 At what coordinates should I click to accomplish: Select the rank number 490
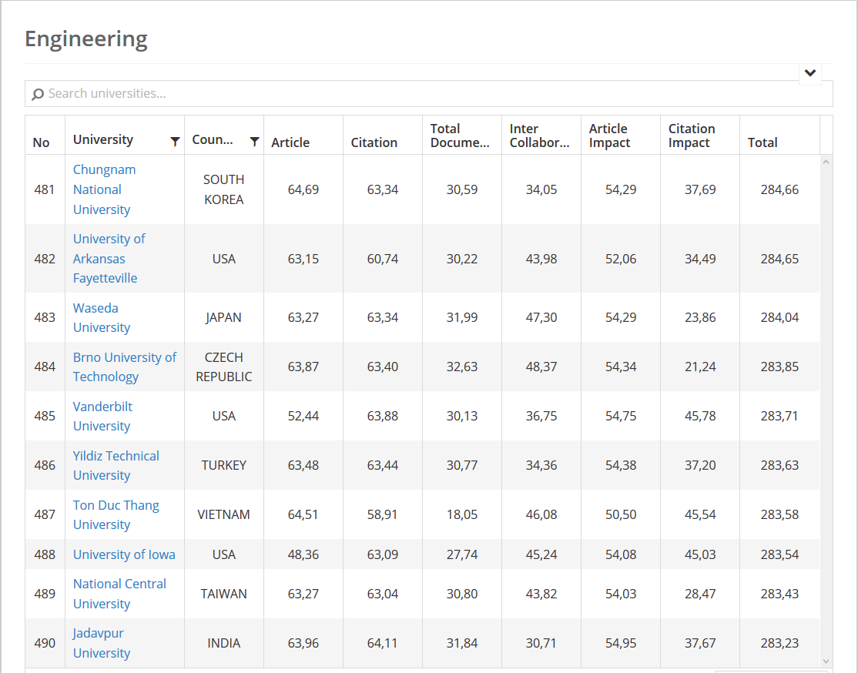click(x=45, y=643)
